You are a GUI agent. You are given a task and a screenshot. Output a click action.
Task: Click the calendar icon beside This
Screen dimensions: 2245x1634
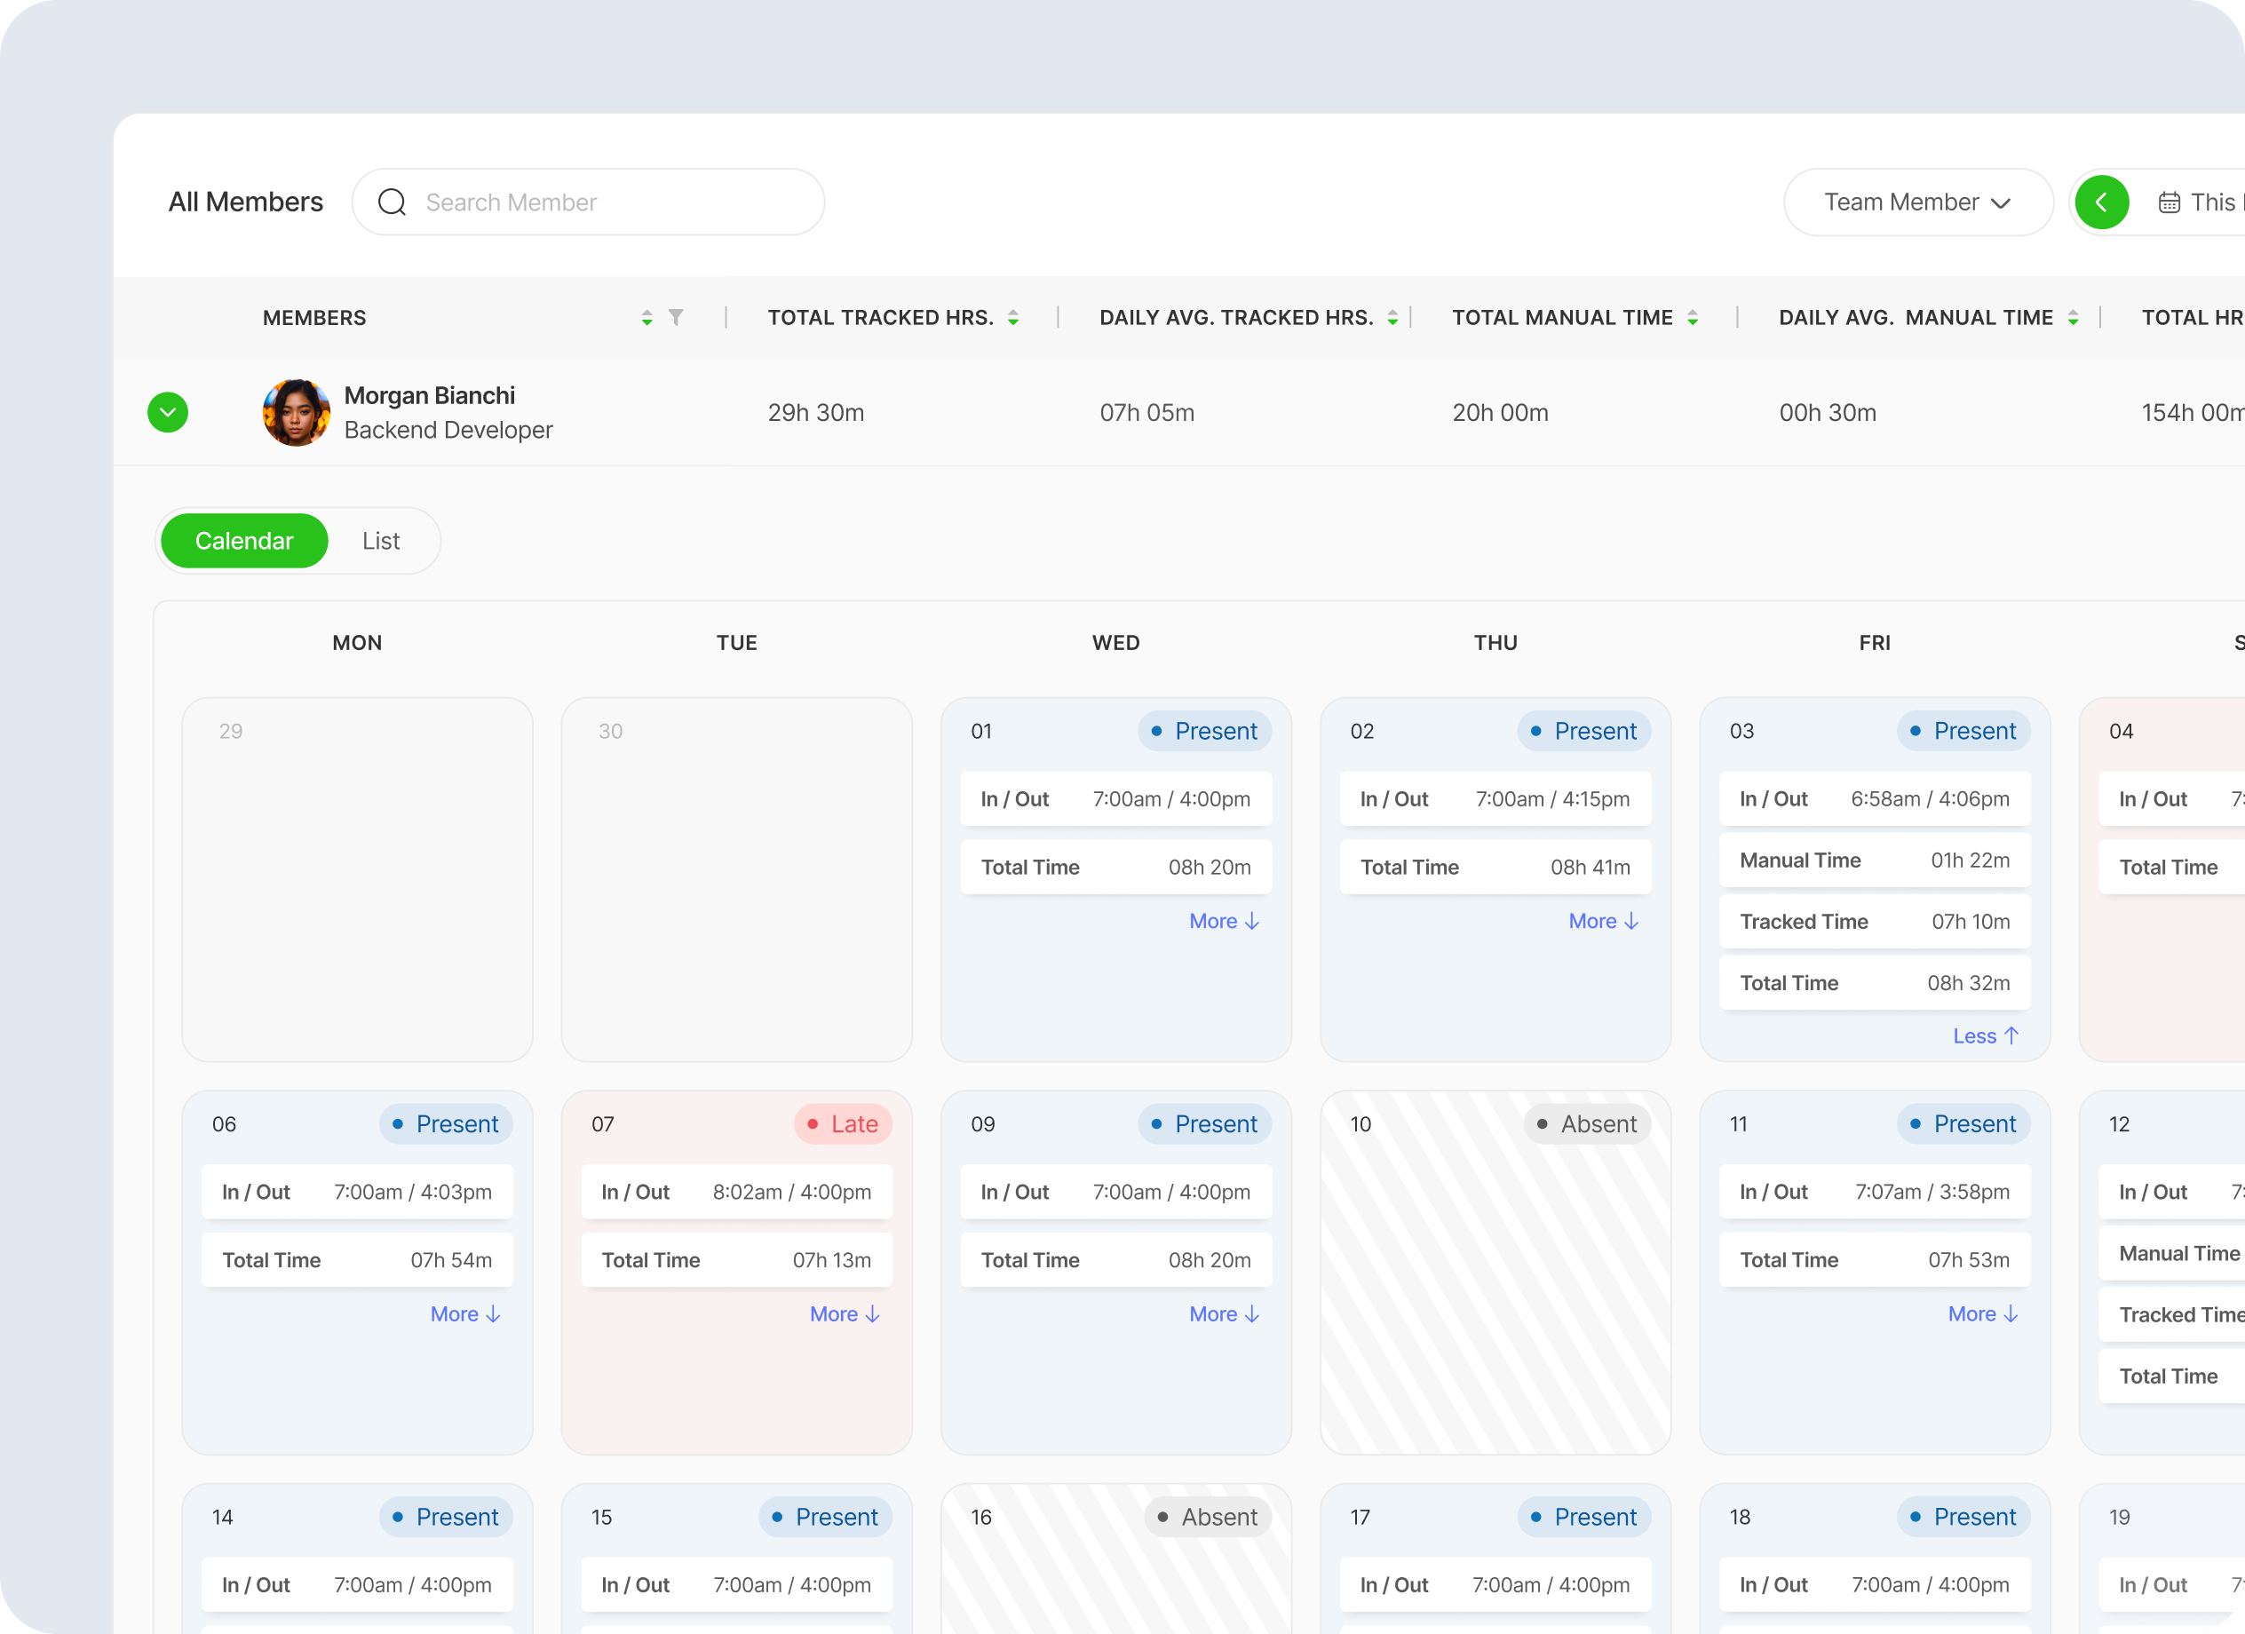click(x=2169, y=202)
